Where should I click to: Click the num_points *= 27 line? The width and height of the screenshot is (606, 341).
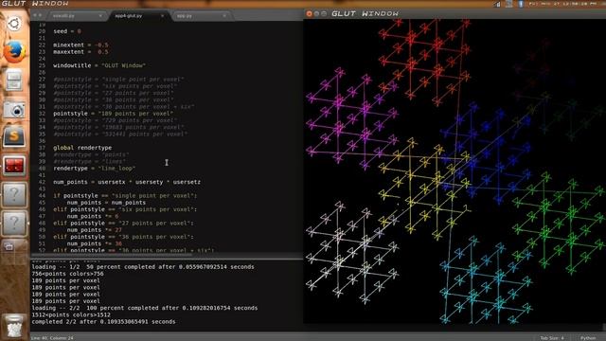[x=95, y=229]
